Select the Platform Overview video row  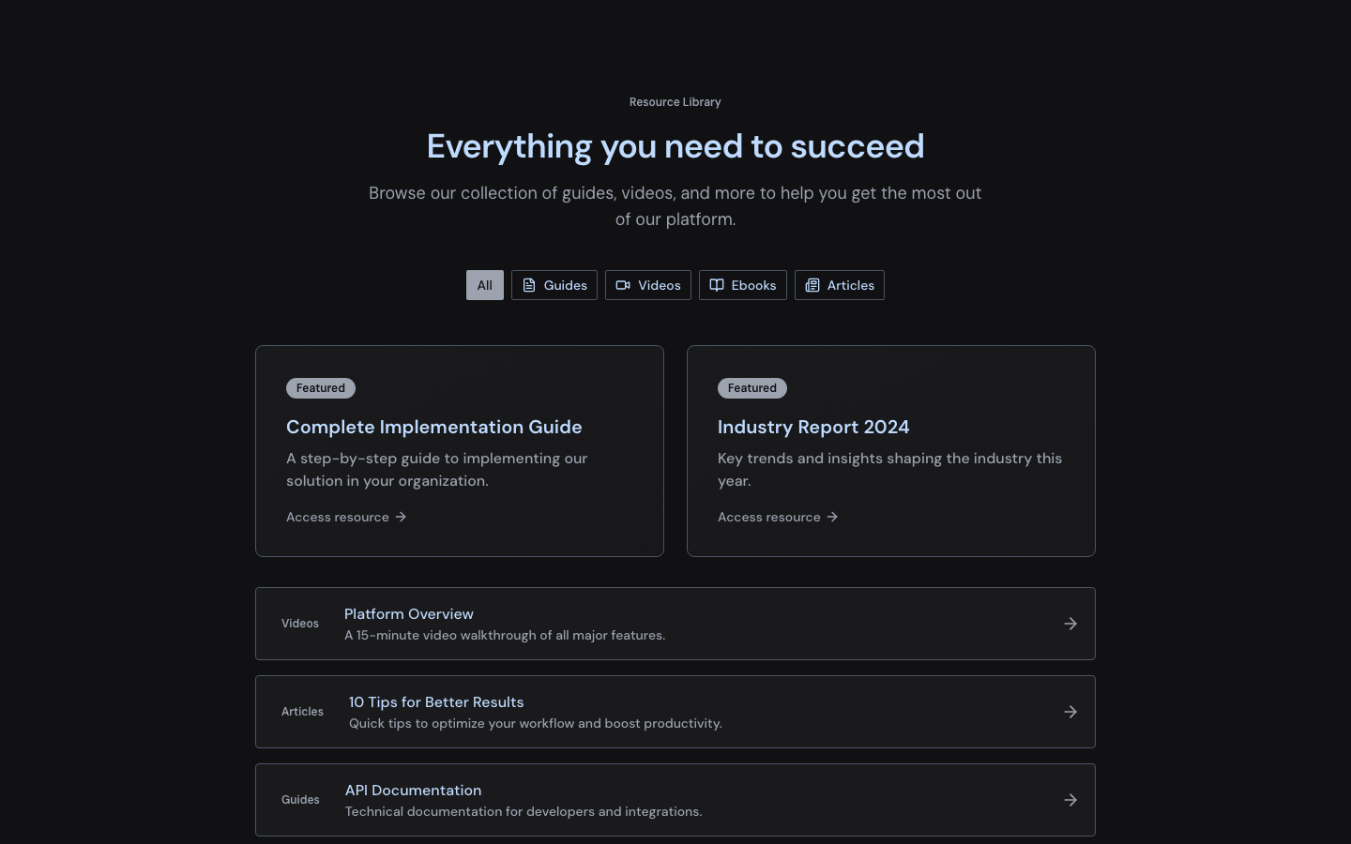675,624
